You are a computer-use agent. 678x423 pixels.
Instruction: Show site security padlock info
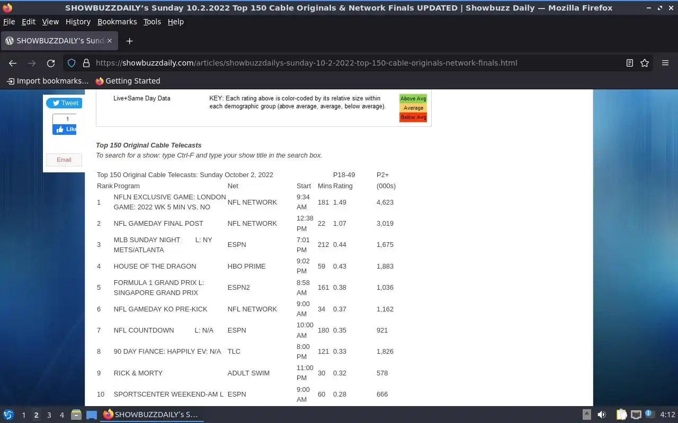(x=86, y=63)
